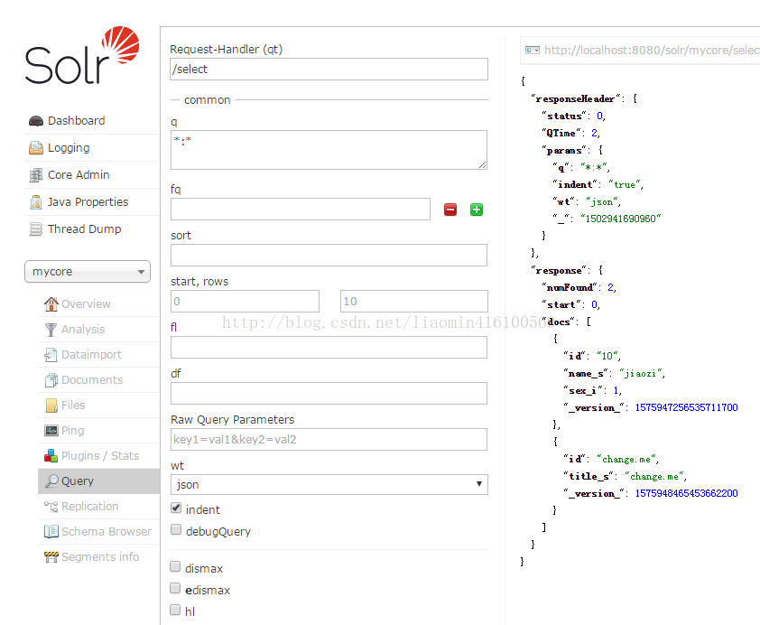Enable the debugQuery checkbox

click(176, 529)
